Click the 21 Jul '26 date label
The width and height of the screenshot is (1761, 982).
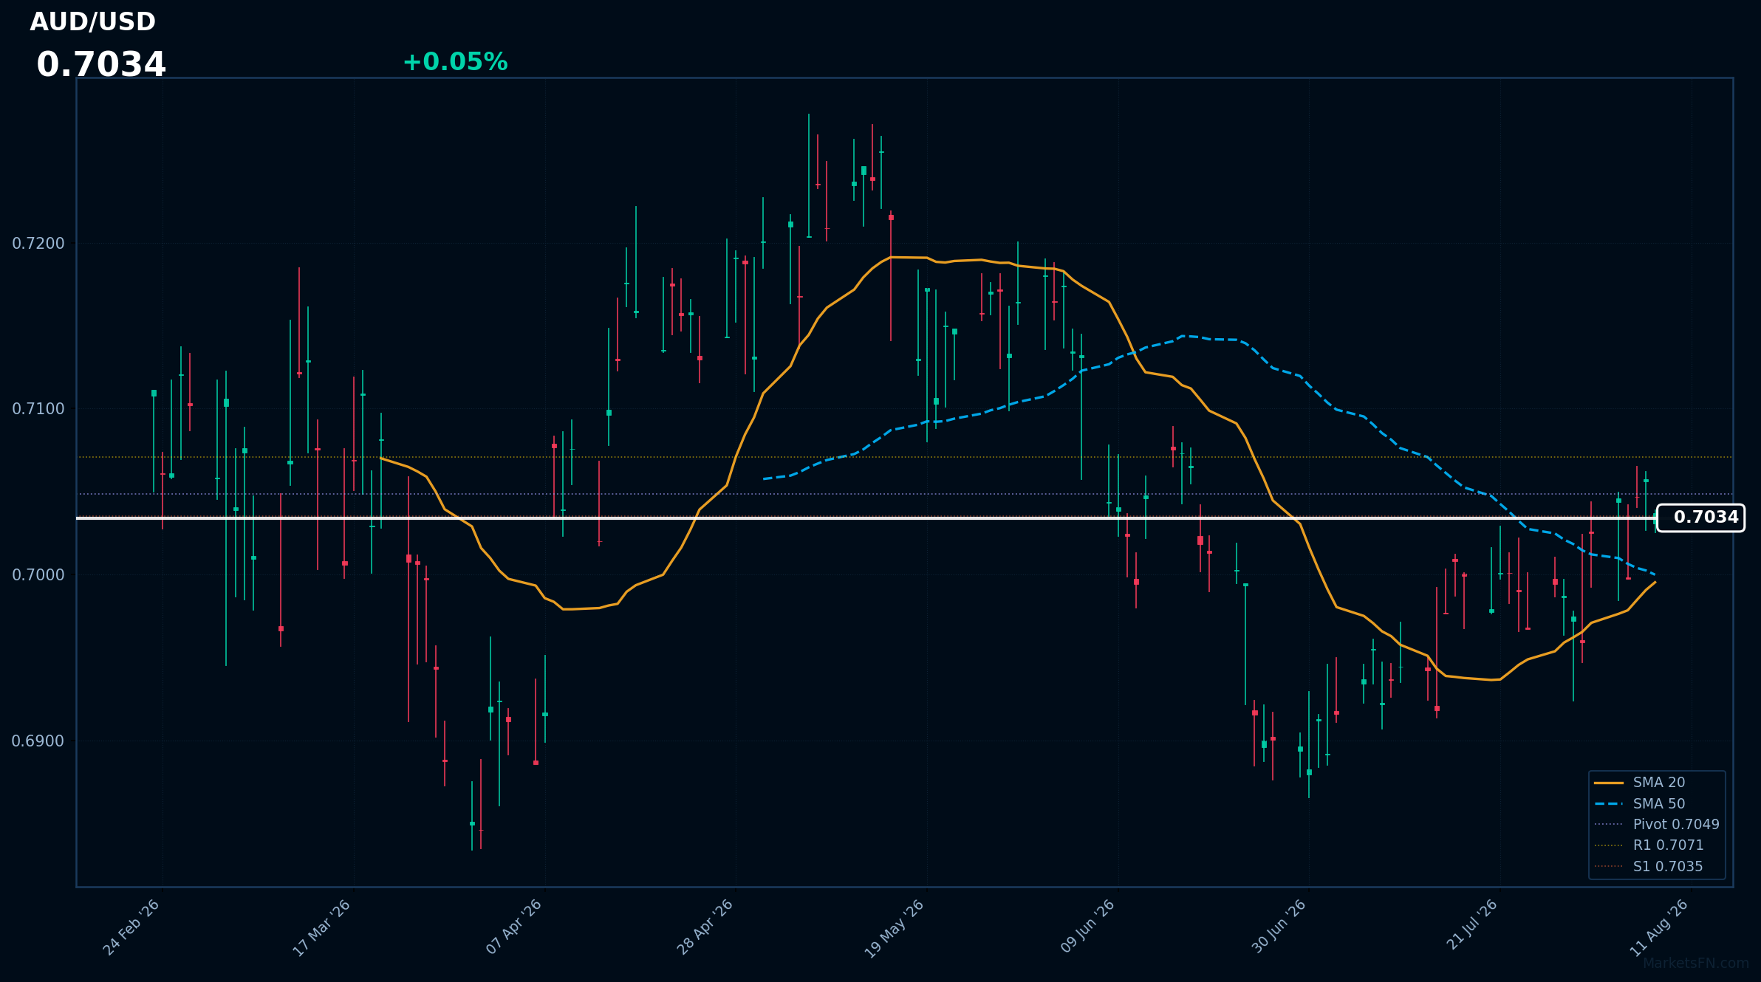point(1471,926)
